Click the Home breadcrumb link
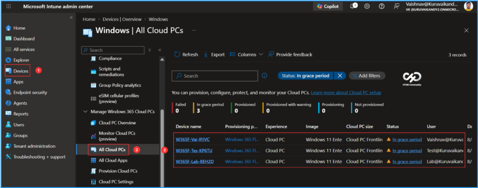The height and width of the screenshot is (188, 478). click(x=89, y=19)
